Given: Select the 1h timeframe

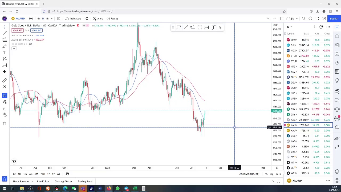Looking at the screenshot, I should 47,18.
